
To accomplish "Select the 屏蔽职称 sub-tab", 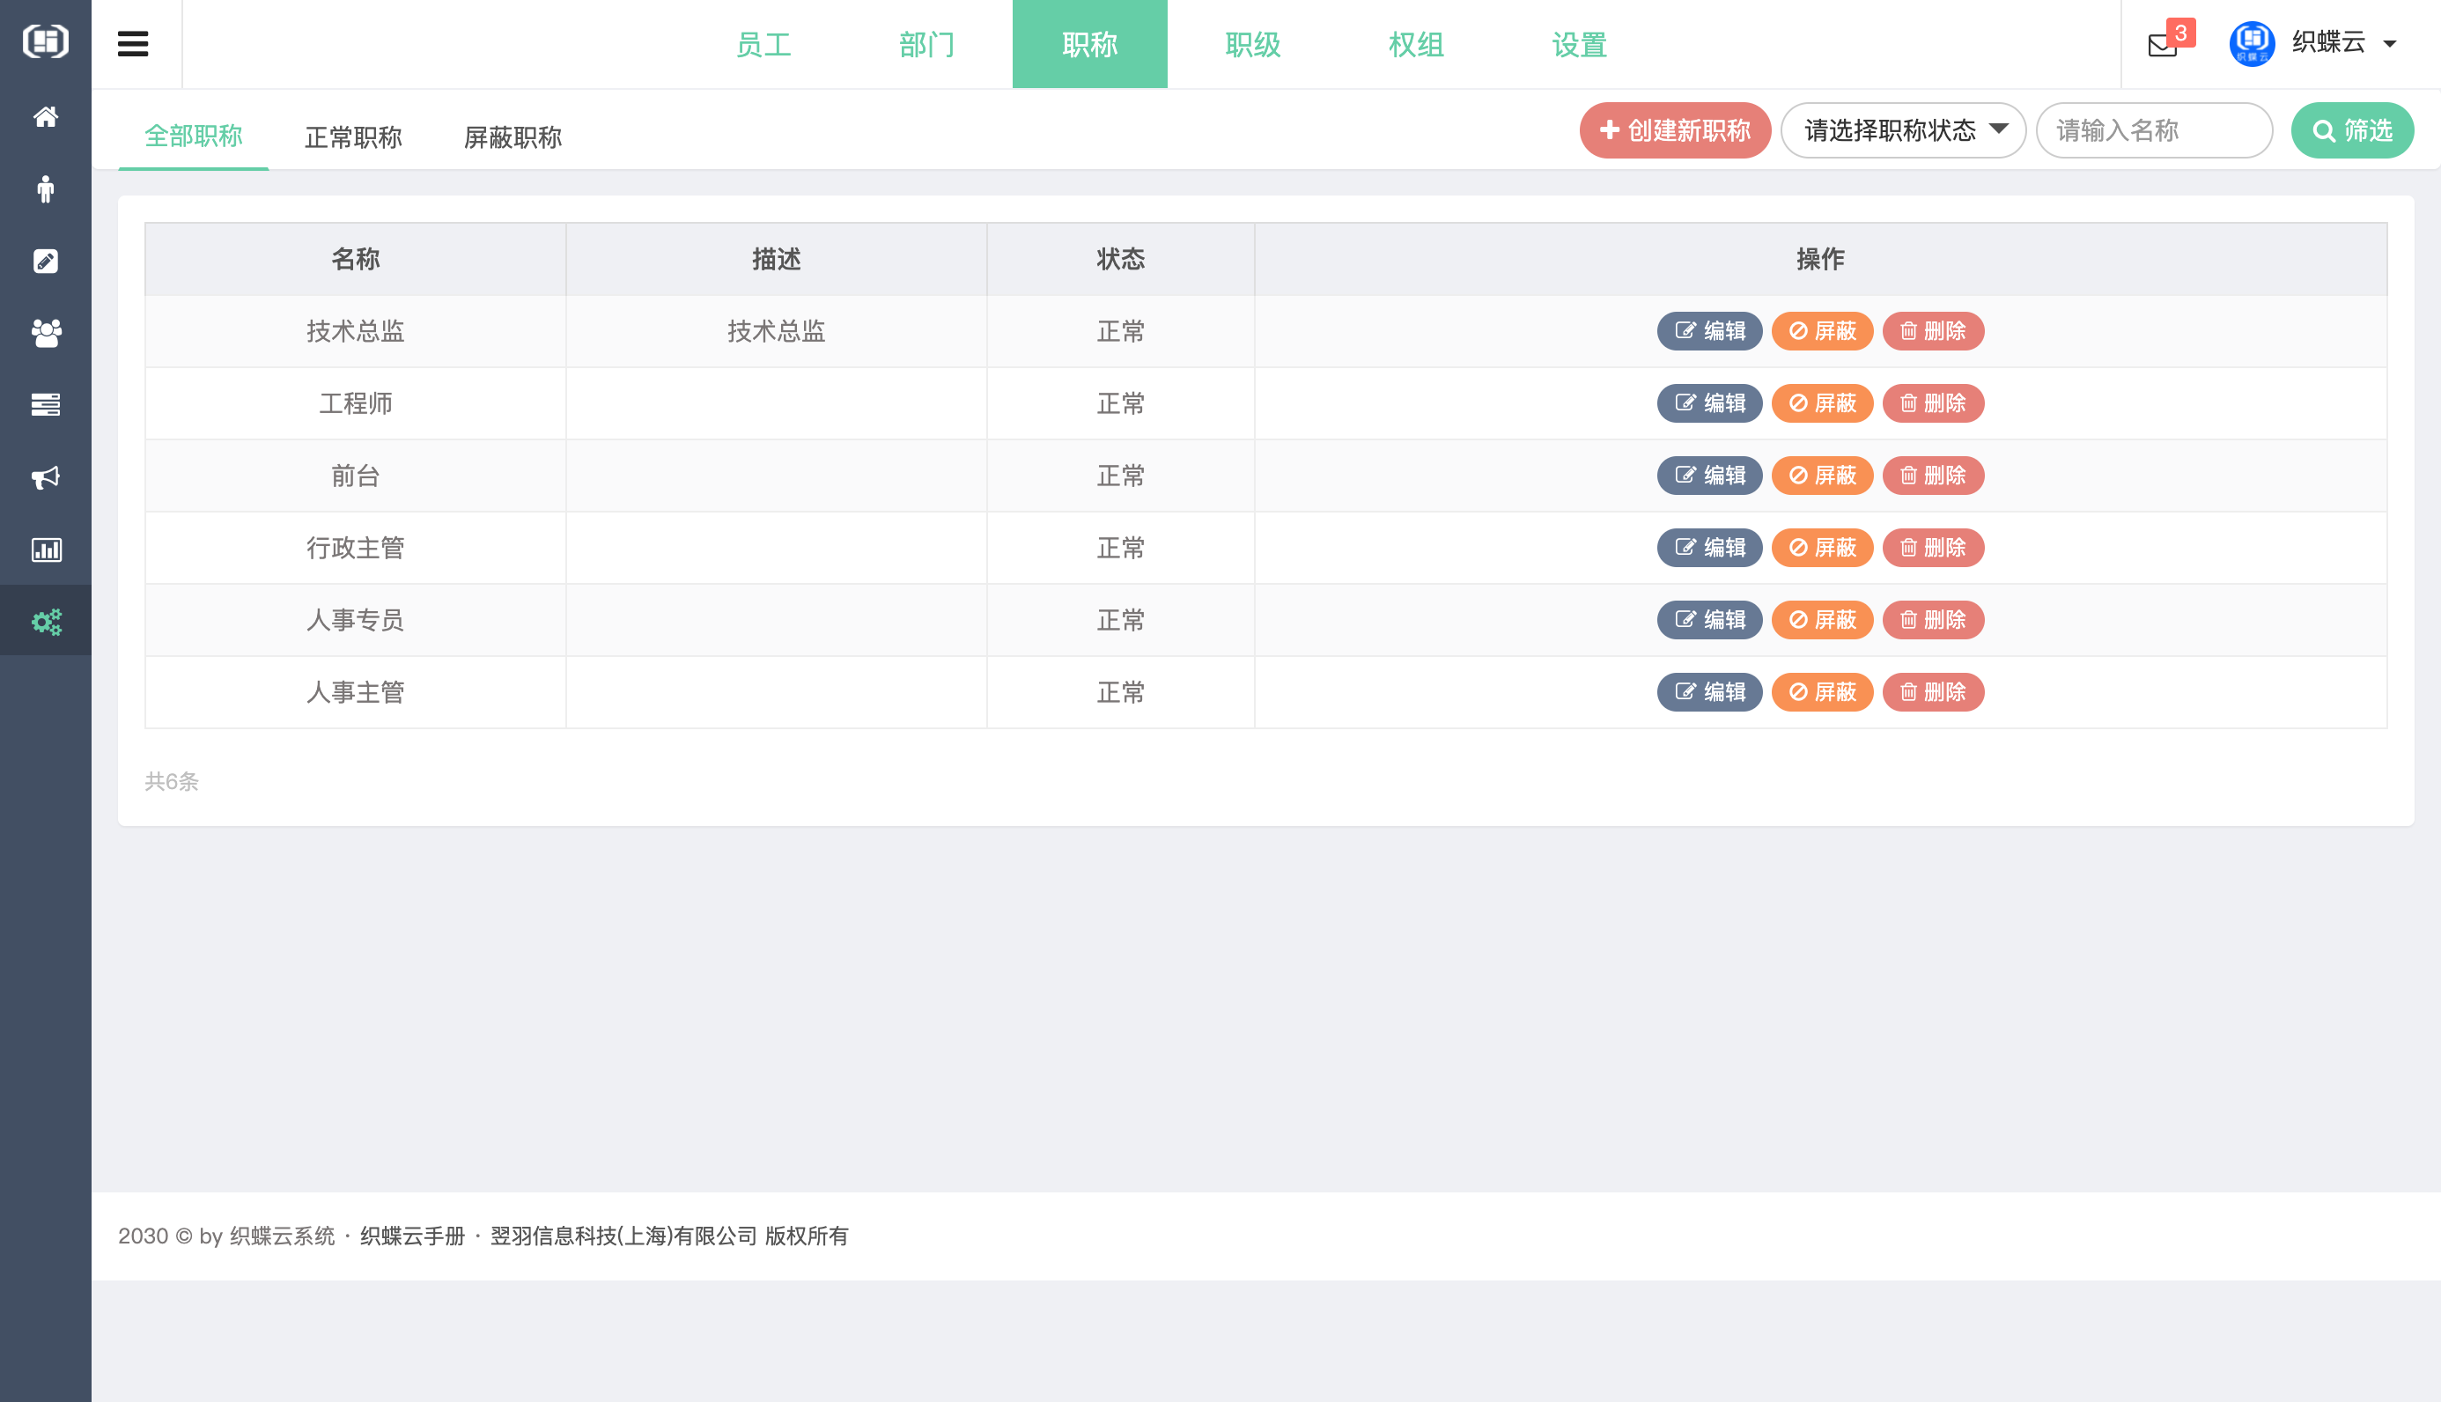I will tap(513, 137).
